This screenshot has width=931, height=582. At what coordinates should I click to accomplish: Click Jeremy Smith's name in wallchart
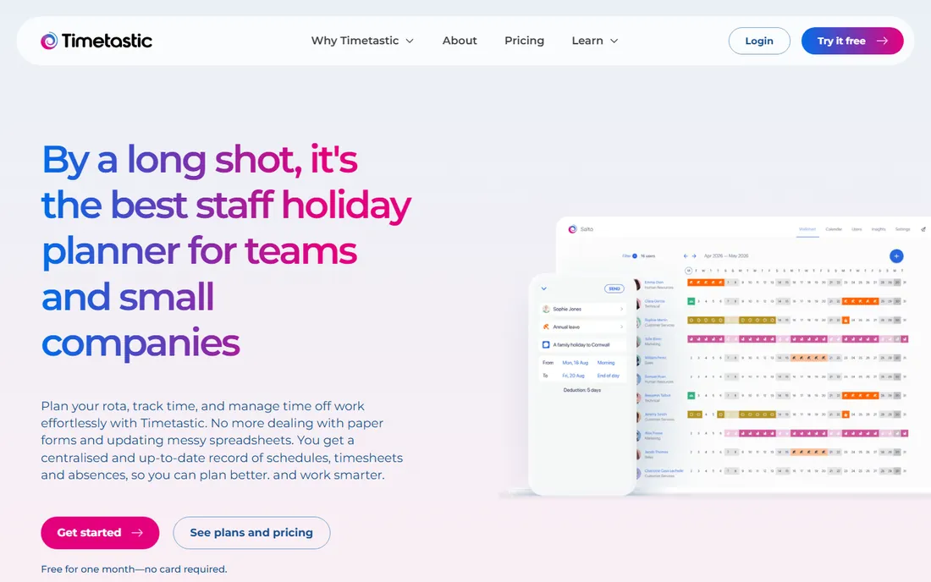point(655,415)
